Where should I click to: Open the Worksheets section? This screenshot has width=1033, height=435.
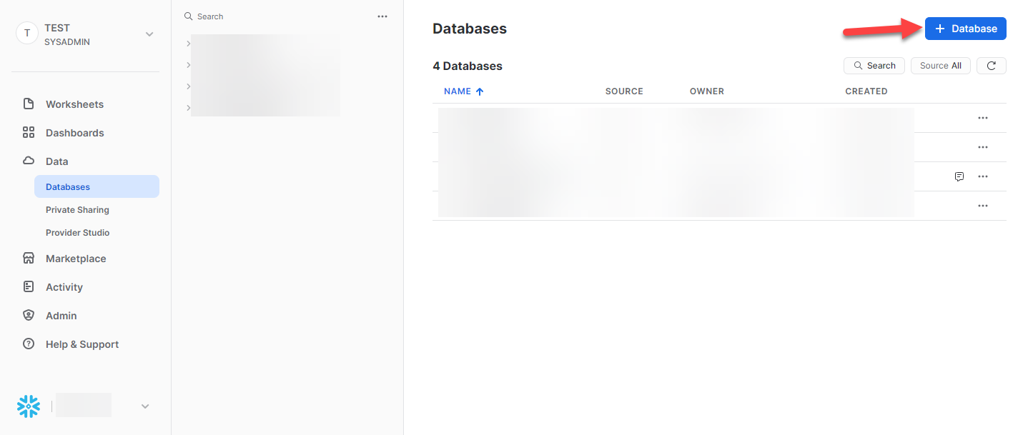[x=74, y=104]
